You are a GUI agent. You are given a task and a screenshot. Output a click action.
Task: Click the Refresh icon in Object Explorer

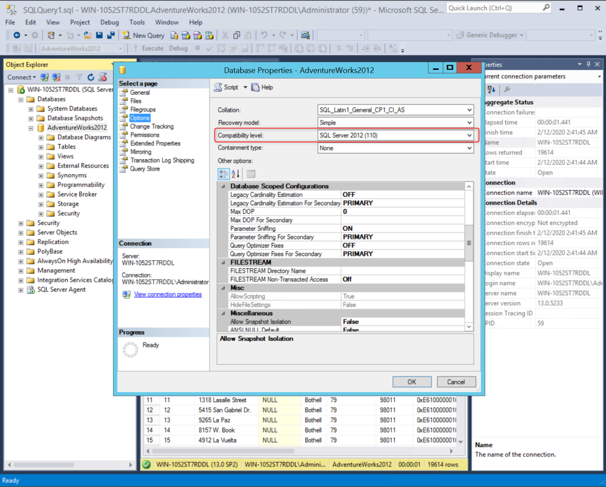pyautogui.click(x=91, y=77)
